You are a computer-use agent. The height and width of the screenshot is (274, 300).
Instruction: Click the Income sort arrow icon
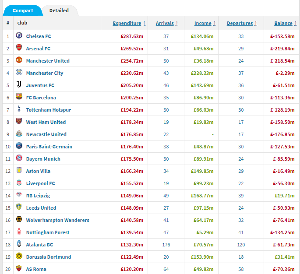[x=215, y=24]
